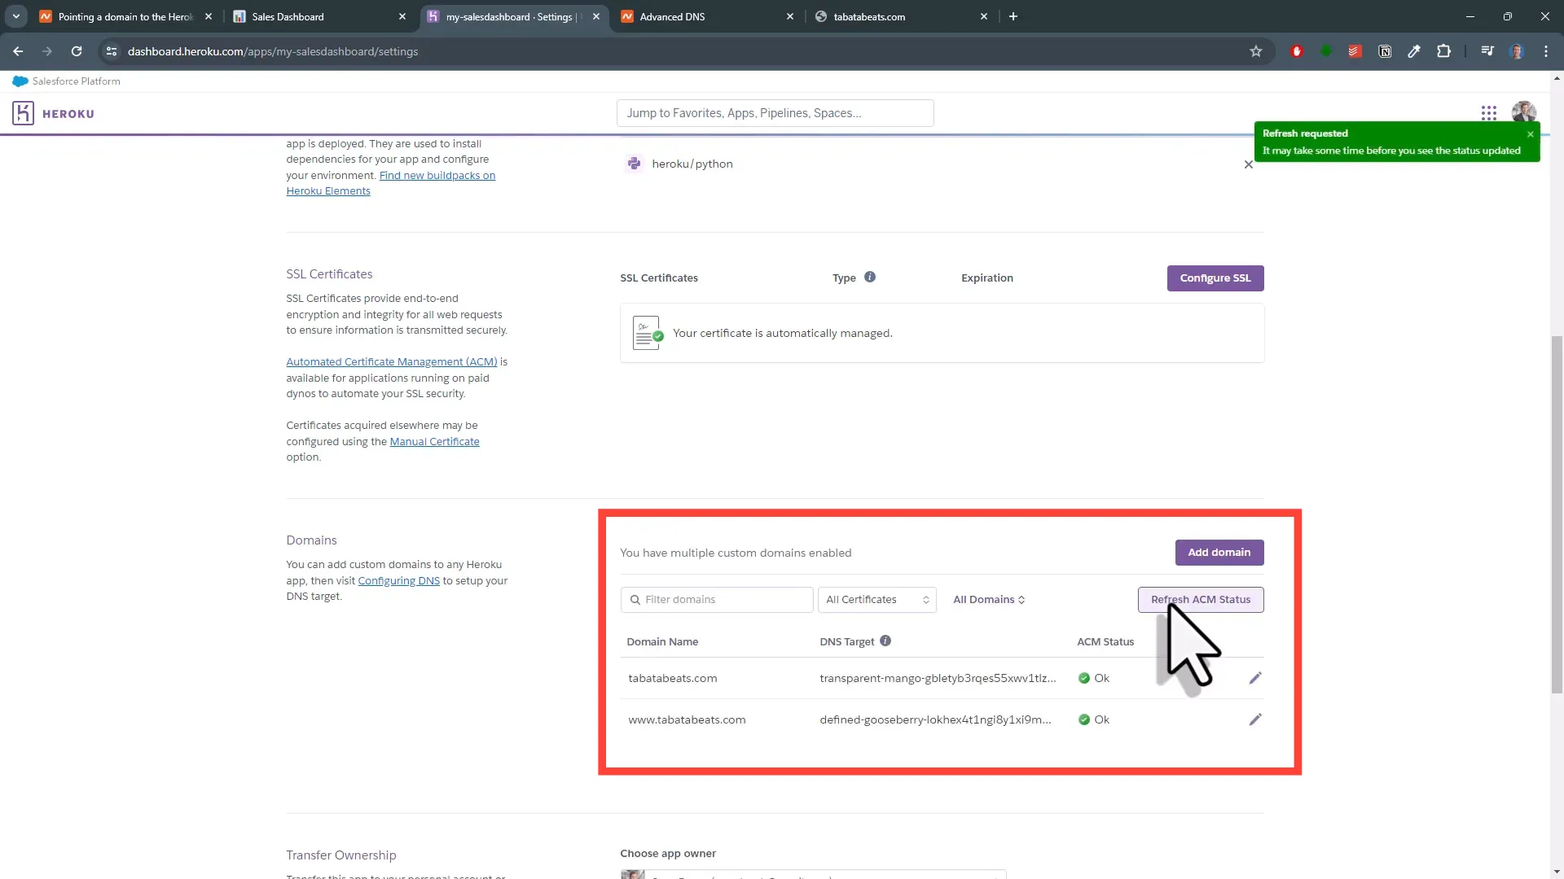The height and width of the screenshot is (879, 1564).
Task: Remove the heroku/python buildpack
Action: click(x=1248, y=164)
